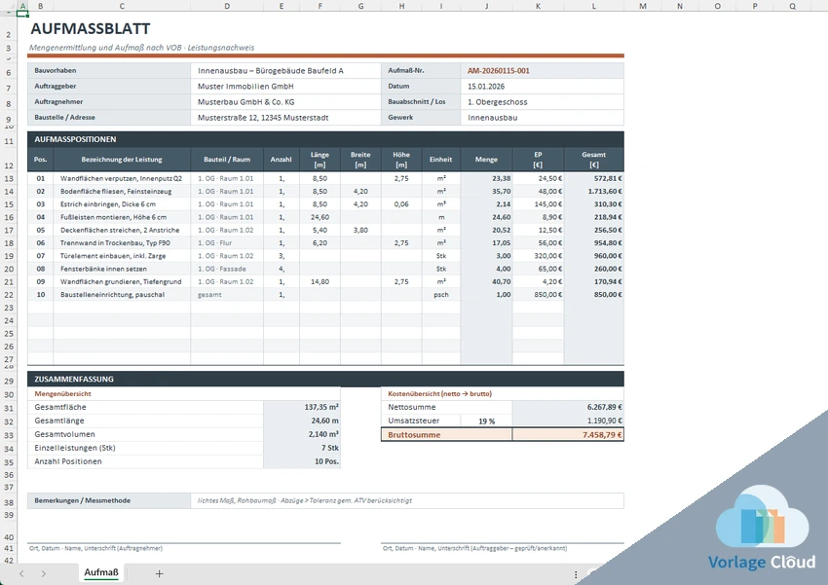Viewport: 828px width, 585px height.
Task: Select the date cell 15.01.2026
Action: (x=542, y=87)
